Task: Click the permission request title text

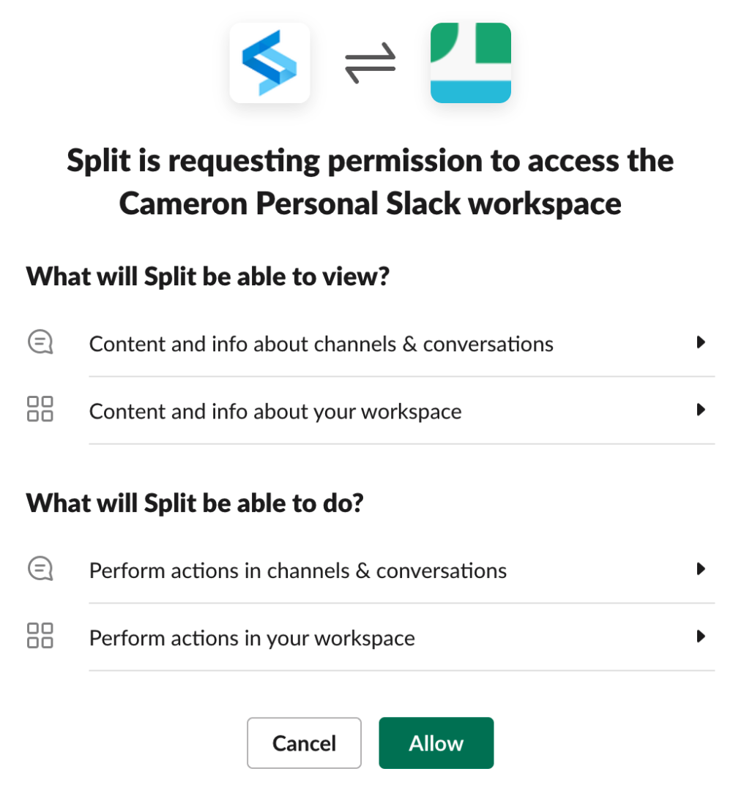Action: click(371, 181)
